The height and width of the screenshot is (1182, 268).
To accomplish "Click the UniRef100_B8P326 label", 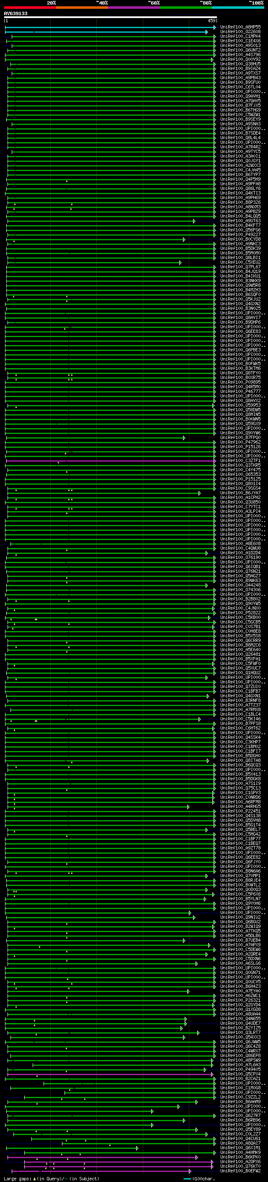I will pyautogui.click(x=240, y=203).
